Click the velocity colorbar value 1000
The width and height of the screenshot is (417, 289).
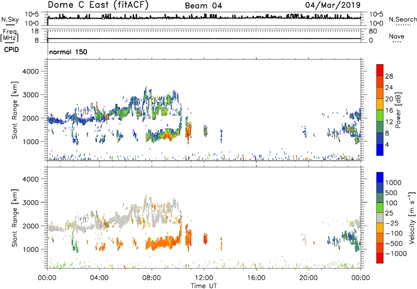(x=394, y=183)
